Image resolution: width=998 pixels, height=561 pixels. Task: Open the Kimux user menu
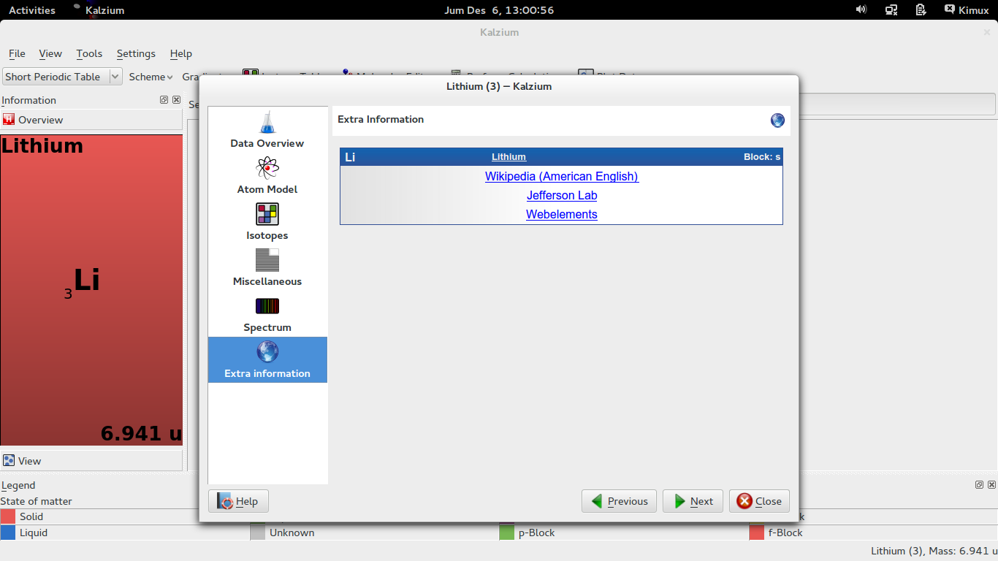(966, 9)
